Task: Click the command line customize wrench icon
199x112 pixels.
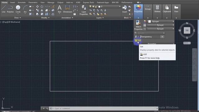Action: (x=47, y=109)
